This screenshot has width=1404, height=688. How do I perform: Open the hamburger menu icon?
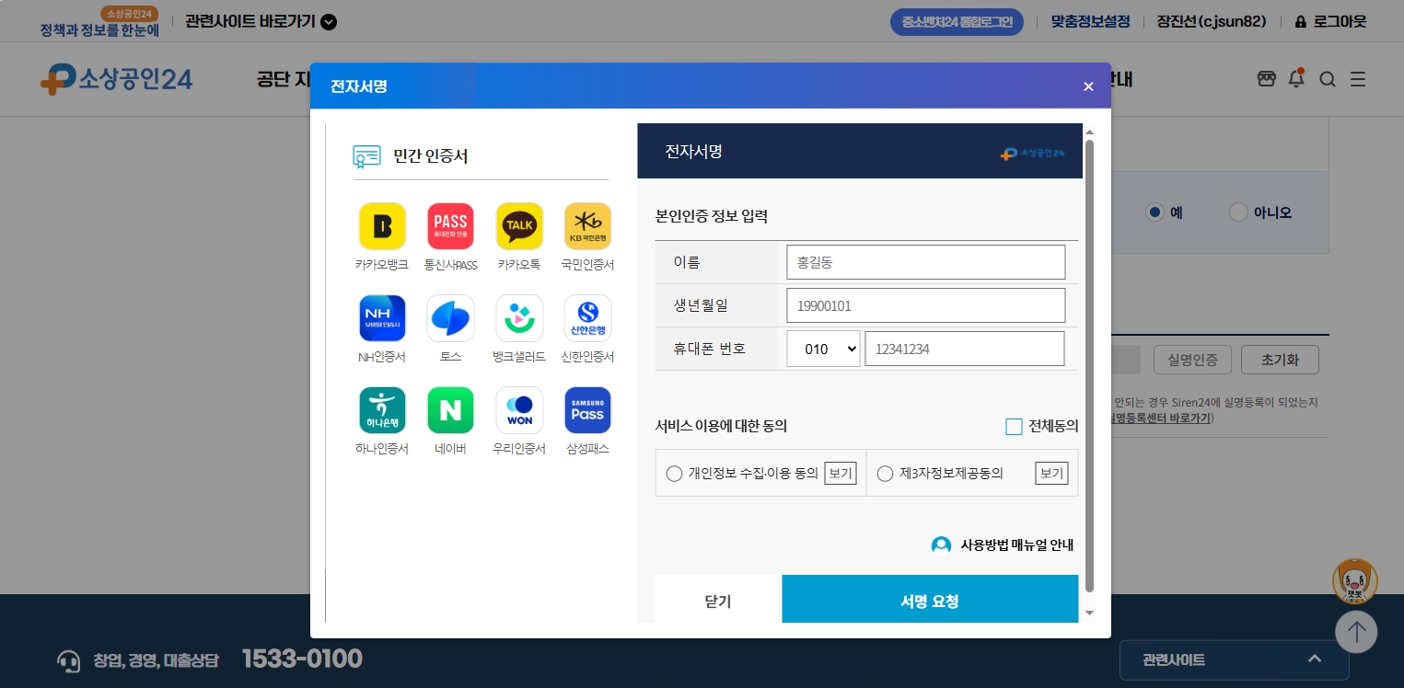click(x=1358, y=80)
